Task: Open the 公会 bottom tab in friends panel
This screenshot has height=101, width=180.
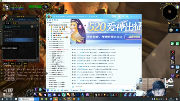Action: point(18,63)
